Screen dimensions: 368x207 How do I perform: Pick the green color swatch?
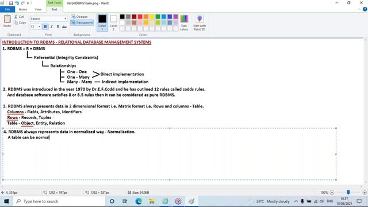(158, 17)
